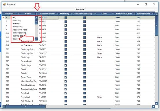
Task: Toggle MakeFlag checkbox for Chain Stays
Action: (x=66, y=65)
